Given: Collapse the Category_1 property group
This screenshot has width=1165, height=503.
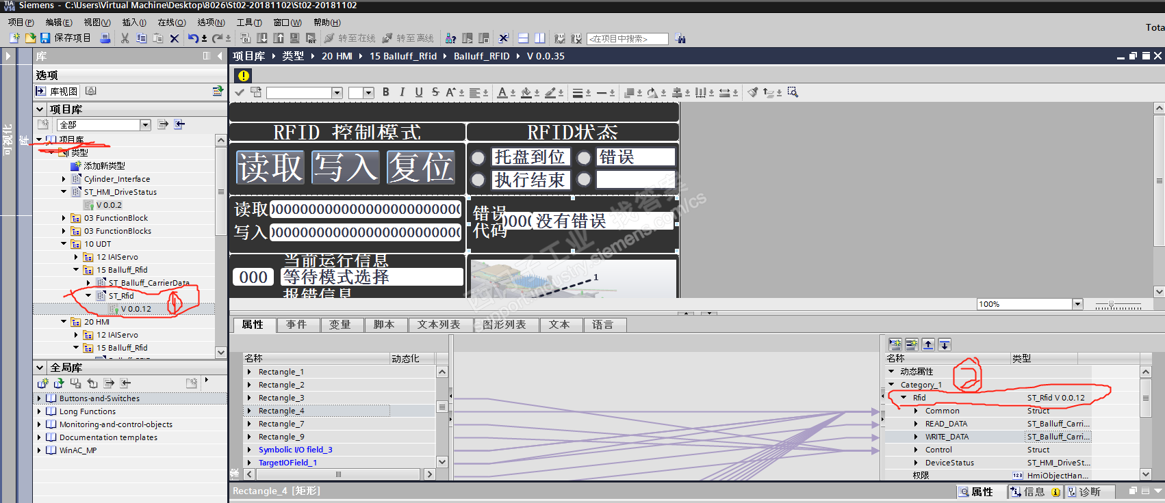Looking at the screenshot, I should point(891,385).
